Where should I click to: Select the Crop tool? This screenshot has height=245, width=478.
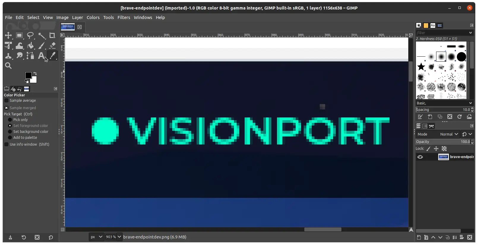pyautogui.click(x=52, y=36)
